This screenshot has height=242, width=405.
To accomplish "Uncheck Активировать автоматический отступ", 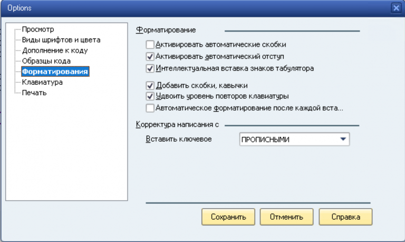I will tap(150, 56).
